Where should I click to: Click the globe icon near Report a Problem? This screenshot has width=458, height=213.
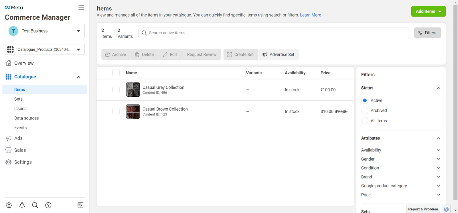point(446,209)
